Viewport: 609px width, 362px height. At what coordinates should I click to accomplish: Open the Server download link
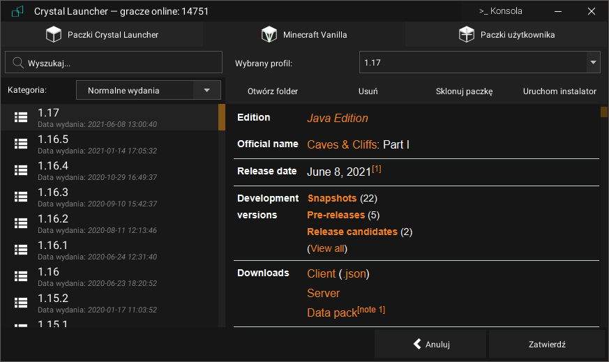pos(323,293)
